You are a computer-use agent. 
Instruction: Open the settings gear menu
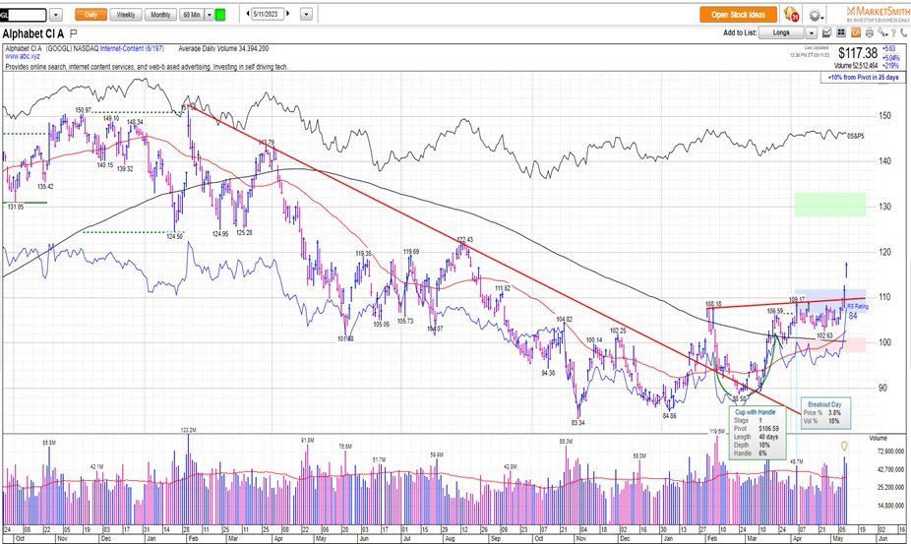[817, 15]
